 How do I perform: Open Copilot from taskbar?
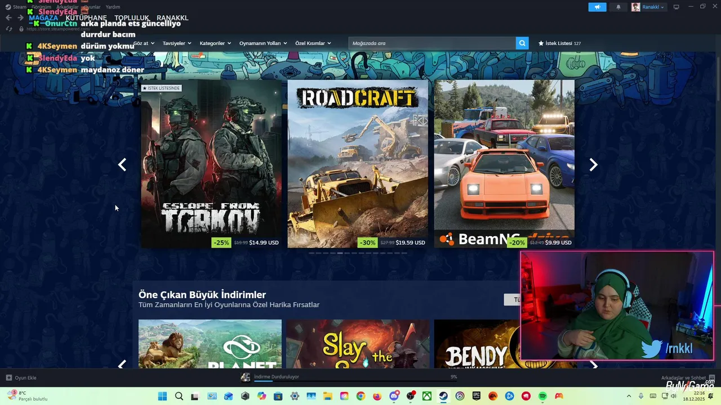[x=261, y=396]
